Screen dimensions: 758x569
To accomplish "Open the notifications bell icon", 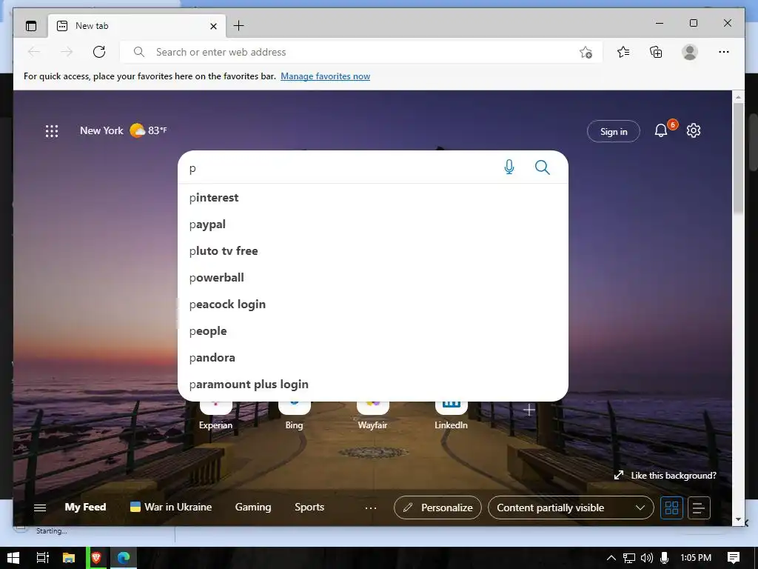I will pyautogui.click(x=661, y=130).
